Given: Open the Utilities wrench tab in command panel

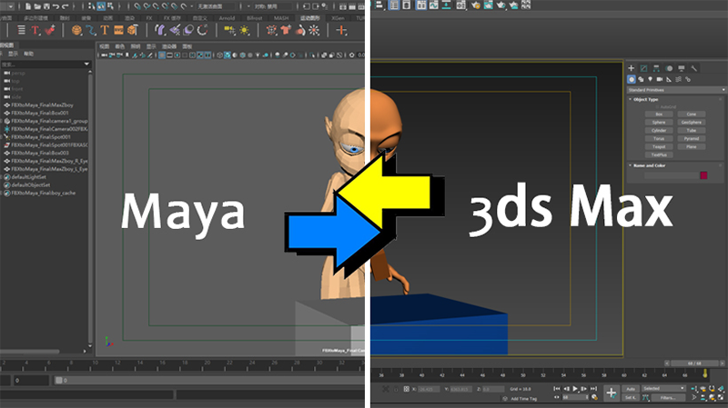Looking at the screenshot, I should coord(693,68).
